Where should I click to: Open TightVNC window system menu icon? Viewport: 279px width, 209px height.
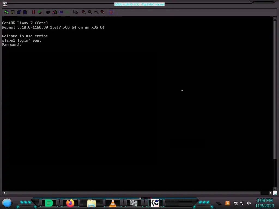point(5,4)
